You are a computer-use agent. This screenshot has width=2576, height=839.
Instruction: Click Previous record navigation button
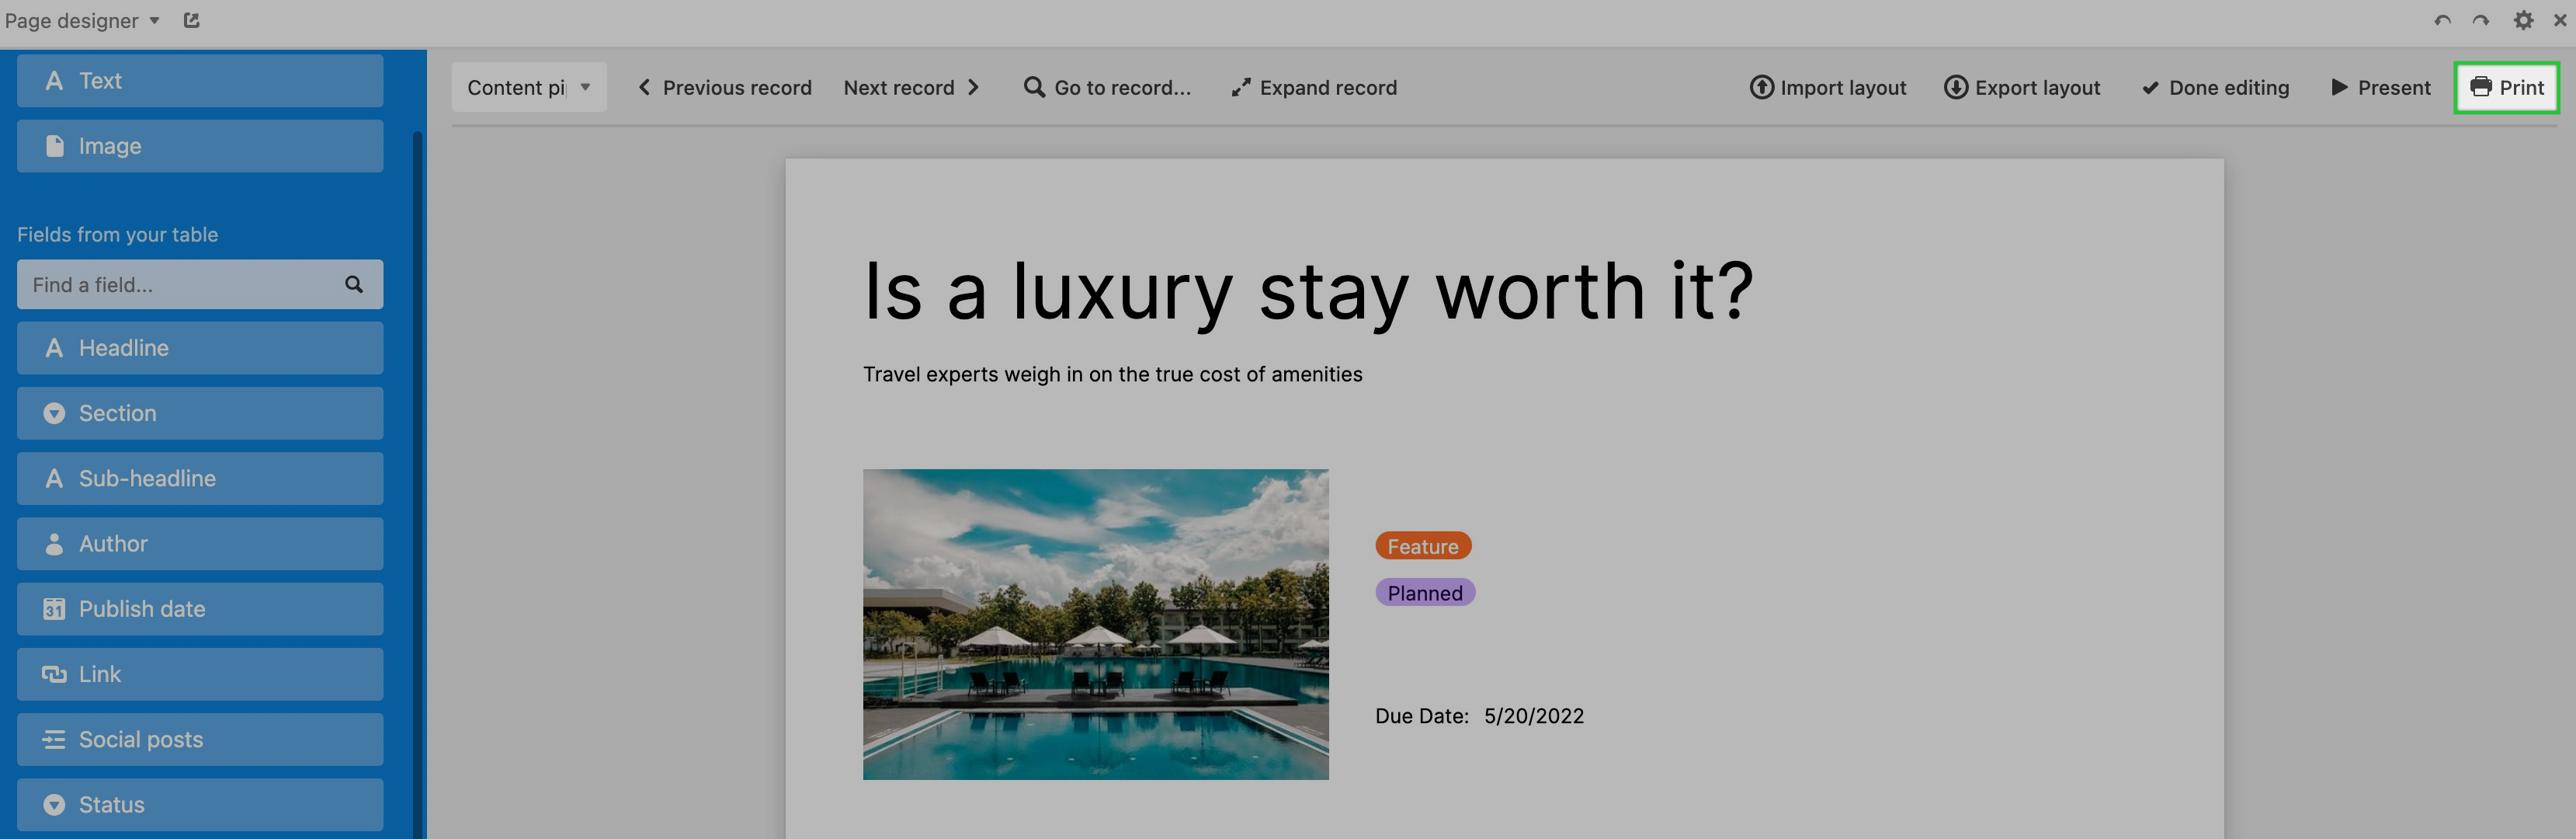pyautogui.click(x=723, y=85)
